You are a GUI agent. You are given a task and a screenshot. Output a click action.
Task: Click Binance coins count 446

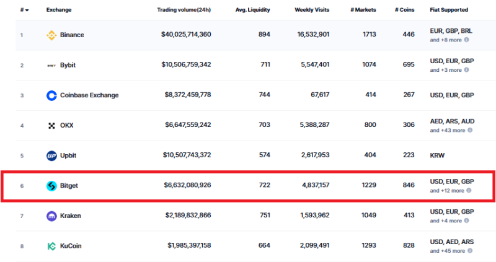(x=409, y=35)
